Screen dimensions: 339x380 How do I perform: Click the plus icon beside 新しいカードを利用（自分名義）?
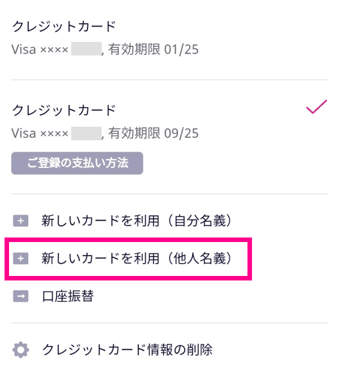(x=20, y=222)
